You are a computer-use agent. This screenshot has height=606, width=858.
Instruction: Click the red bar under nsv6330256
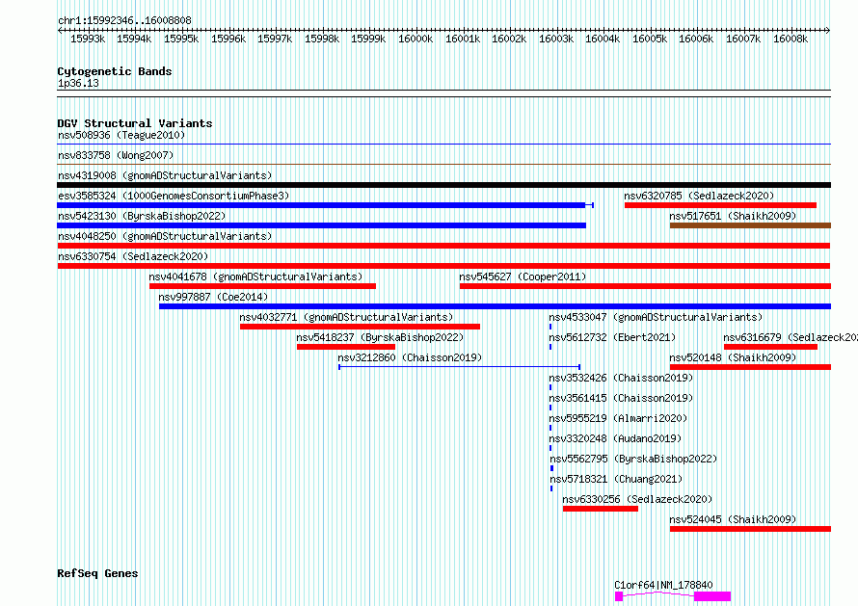click(x=601, y=509)
